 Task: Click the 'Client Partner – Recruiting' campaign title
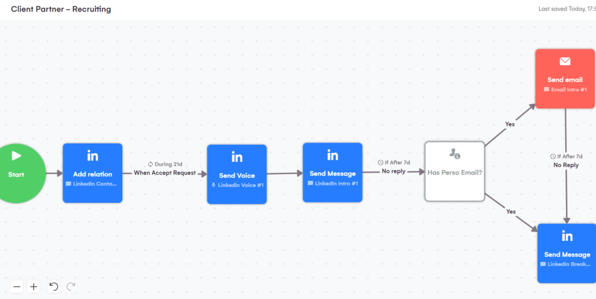point(61,9)
